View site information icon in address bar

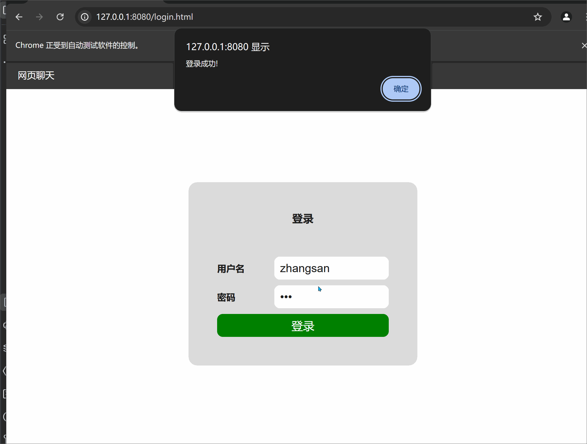(x=85, y=17)
